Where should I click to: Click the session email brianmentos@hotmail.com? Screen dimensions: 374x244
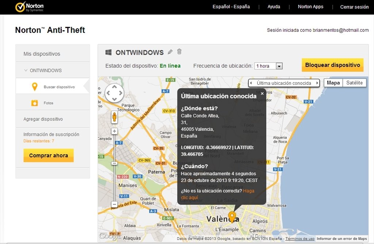pyautogui.click(x=341, y=30)
